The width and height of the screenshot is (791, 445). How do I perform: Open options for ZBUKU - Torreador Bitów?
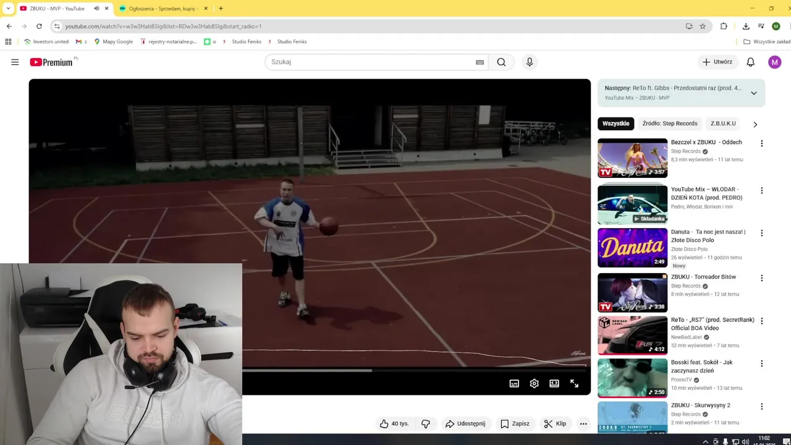[x=761, y=278]
